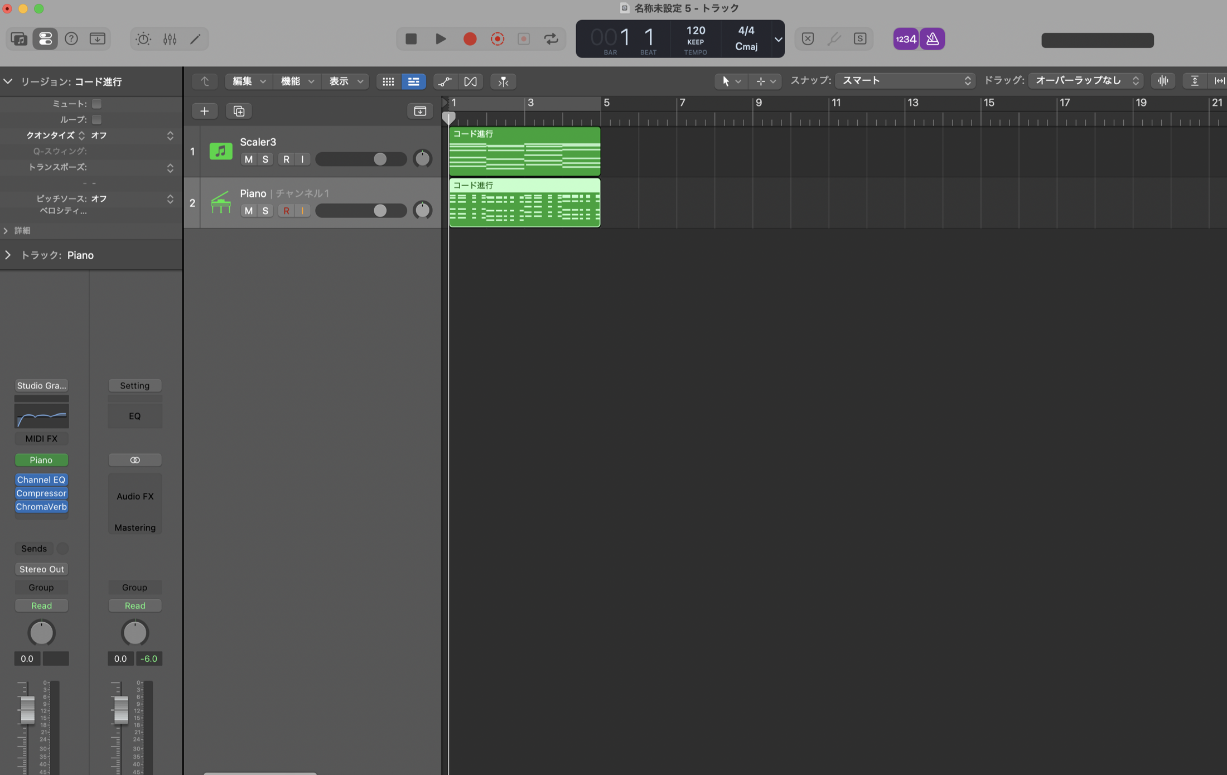The height and width of the screenshot is (775, 1227).
Task: Toggle Cycle mode loop icon
Action: [x=551, y=38]
